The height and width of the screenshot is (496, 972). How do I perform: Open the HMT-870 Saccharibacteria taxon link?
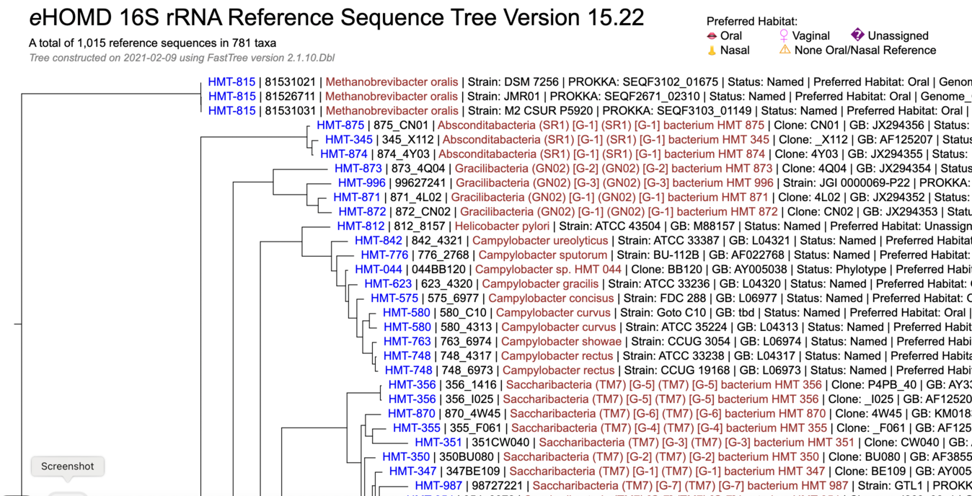(411, 414)
